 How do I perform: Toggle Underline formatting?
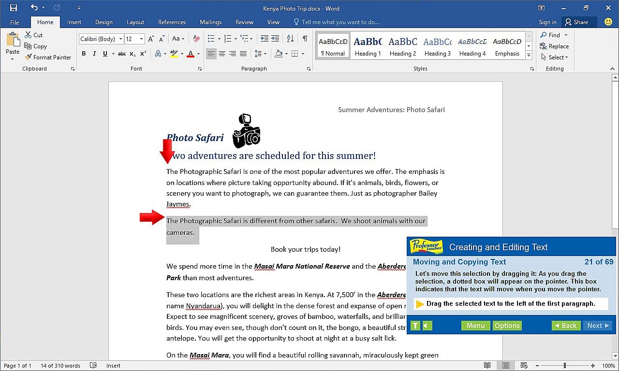(105, 54)
